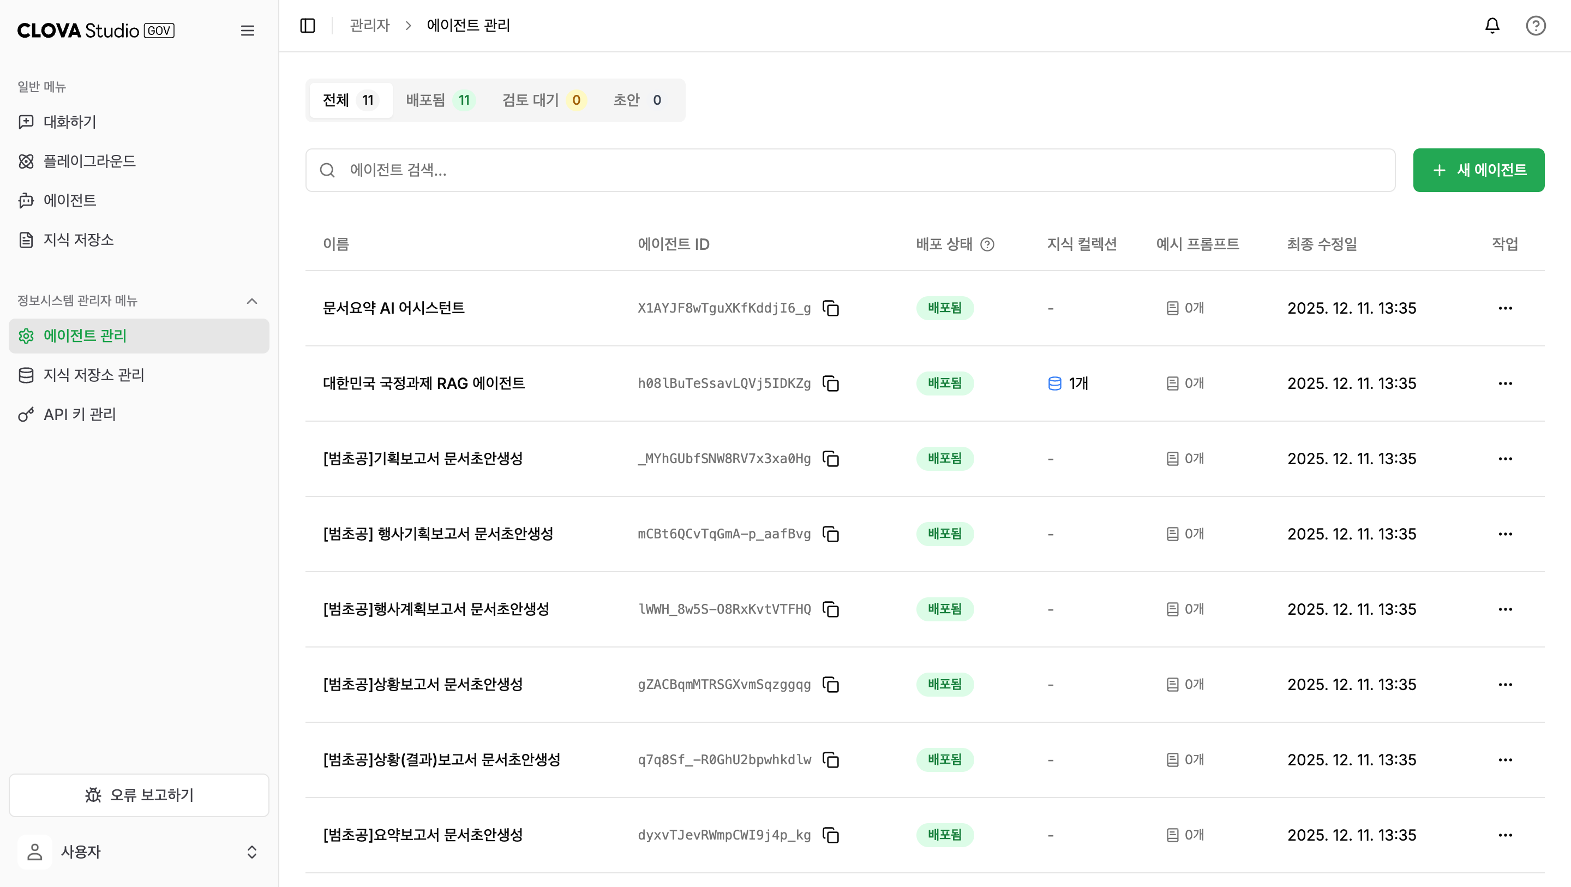Open 지식 저장소 관리 in the sidebar

point(93,375)
